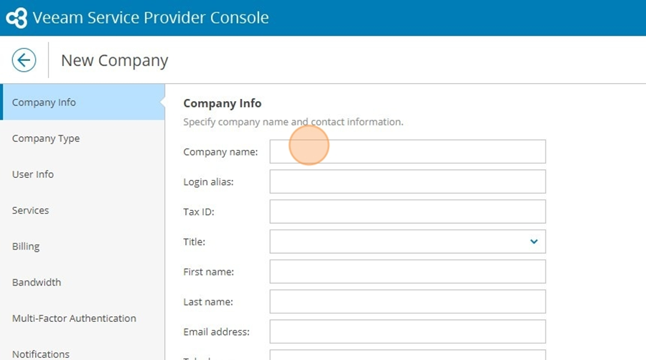Select the Bandwidth step
This screenshot has height=360, width=646.
point(83,283)
